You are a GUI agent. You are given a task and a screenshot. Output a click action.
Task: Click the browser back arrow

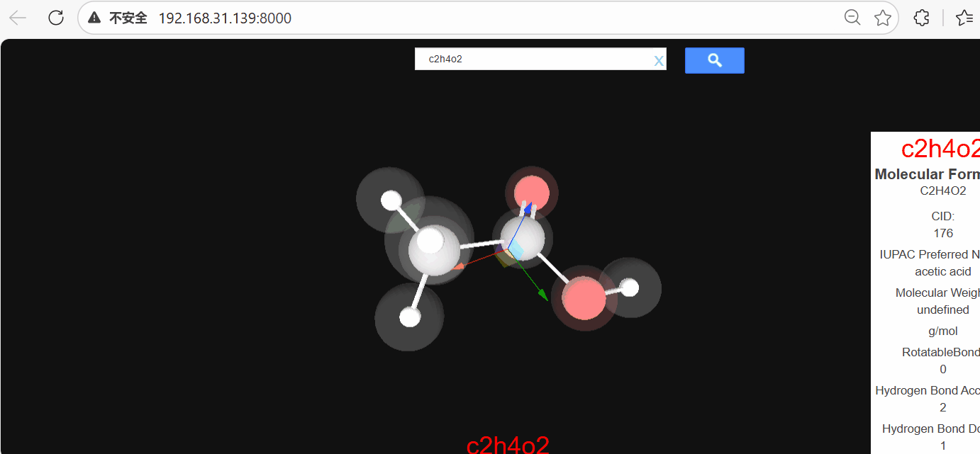click(x=18, y=18)
